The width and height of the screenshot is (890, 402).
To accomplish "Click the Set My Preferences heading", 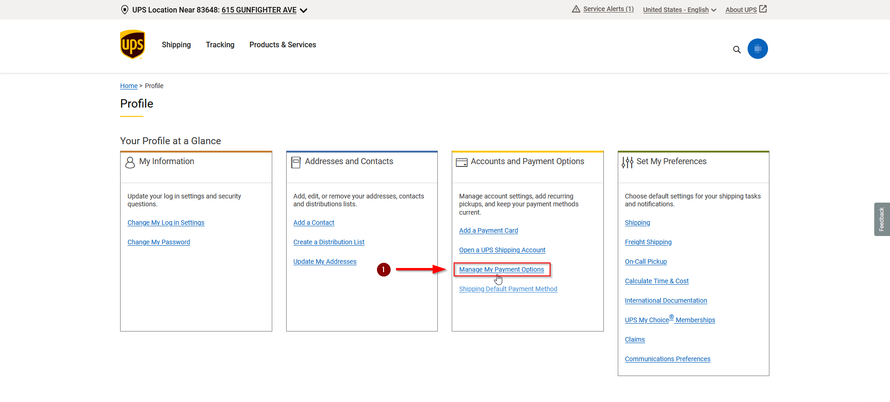I will [671, 161].
